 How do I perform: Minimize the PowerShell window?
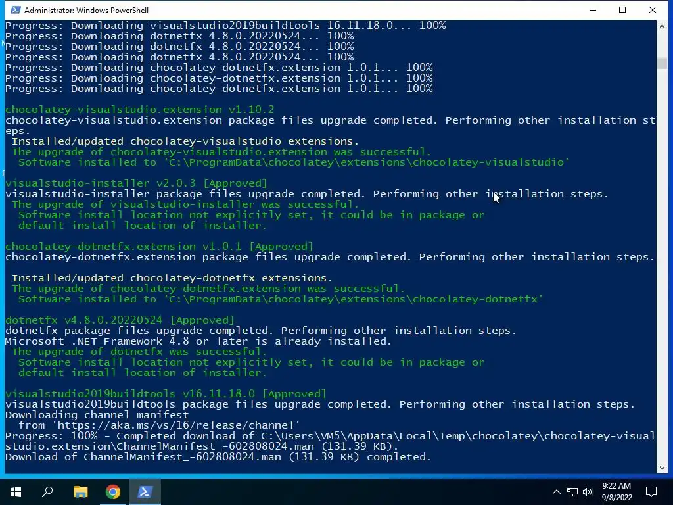[x=593, y=10]
